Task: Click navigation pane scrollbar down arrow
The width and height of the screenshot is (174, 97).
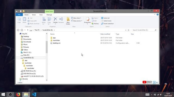Action: [47, 80]
